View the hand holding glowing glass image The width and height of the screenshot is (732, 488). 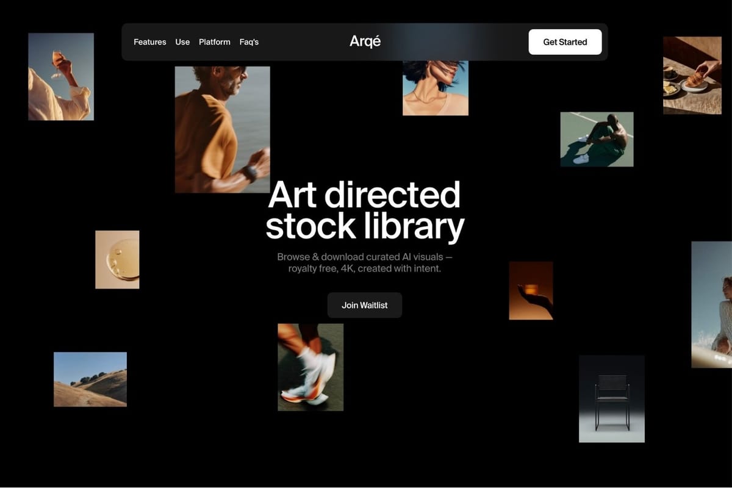point(531,290)
